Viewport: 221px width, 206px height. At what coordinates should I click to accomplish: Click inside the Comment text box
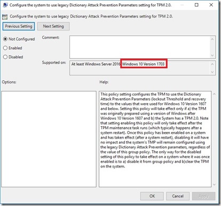140,47
